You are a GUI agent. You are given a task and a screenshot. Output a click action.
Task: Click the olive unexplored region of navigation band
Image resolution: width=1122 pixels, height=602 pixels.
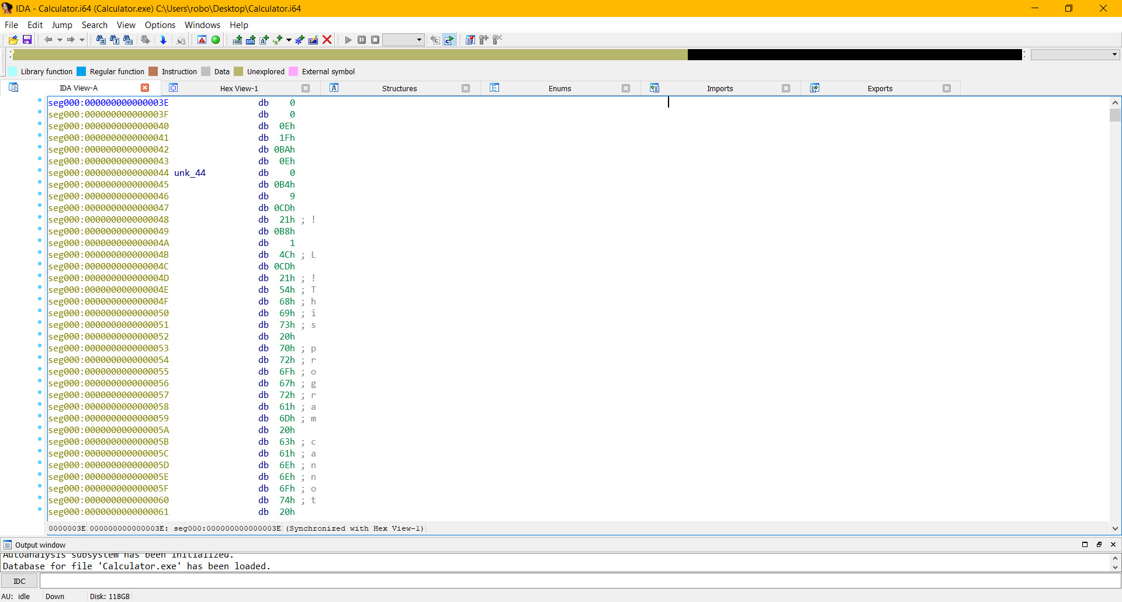(350, 55)
